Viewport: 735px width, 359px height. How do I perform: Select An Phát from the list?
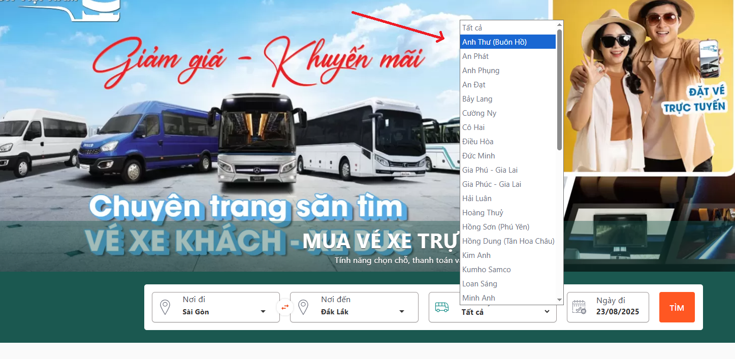(508, 56)
